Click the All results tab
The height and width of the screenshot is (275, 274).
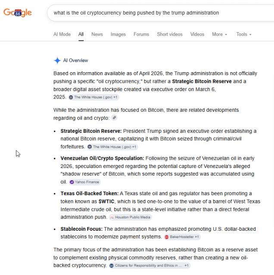point(81,34)
